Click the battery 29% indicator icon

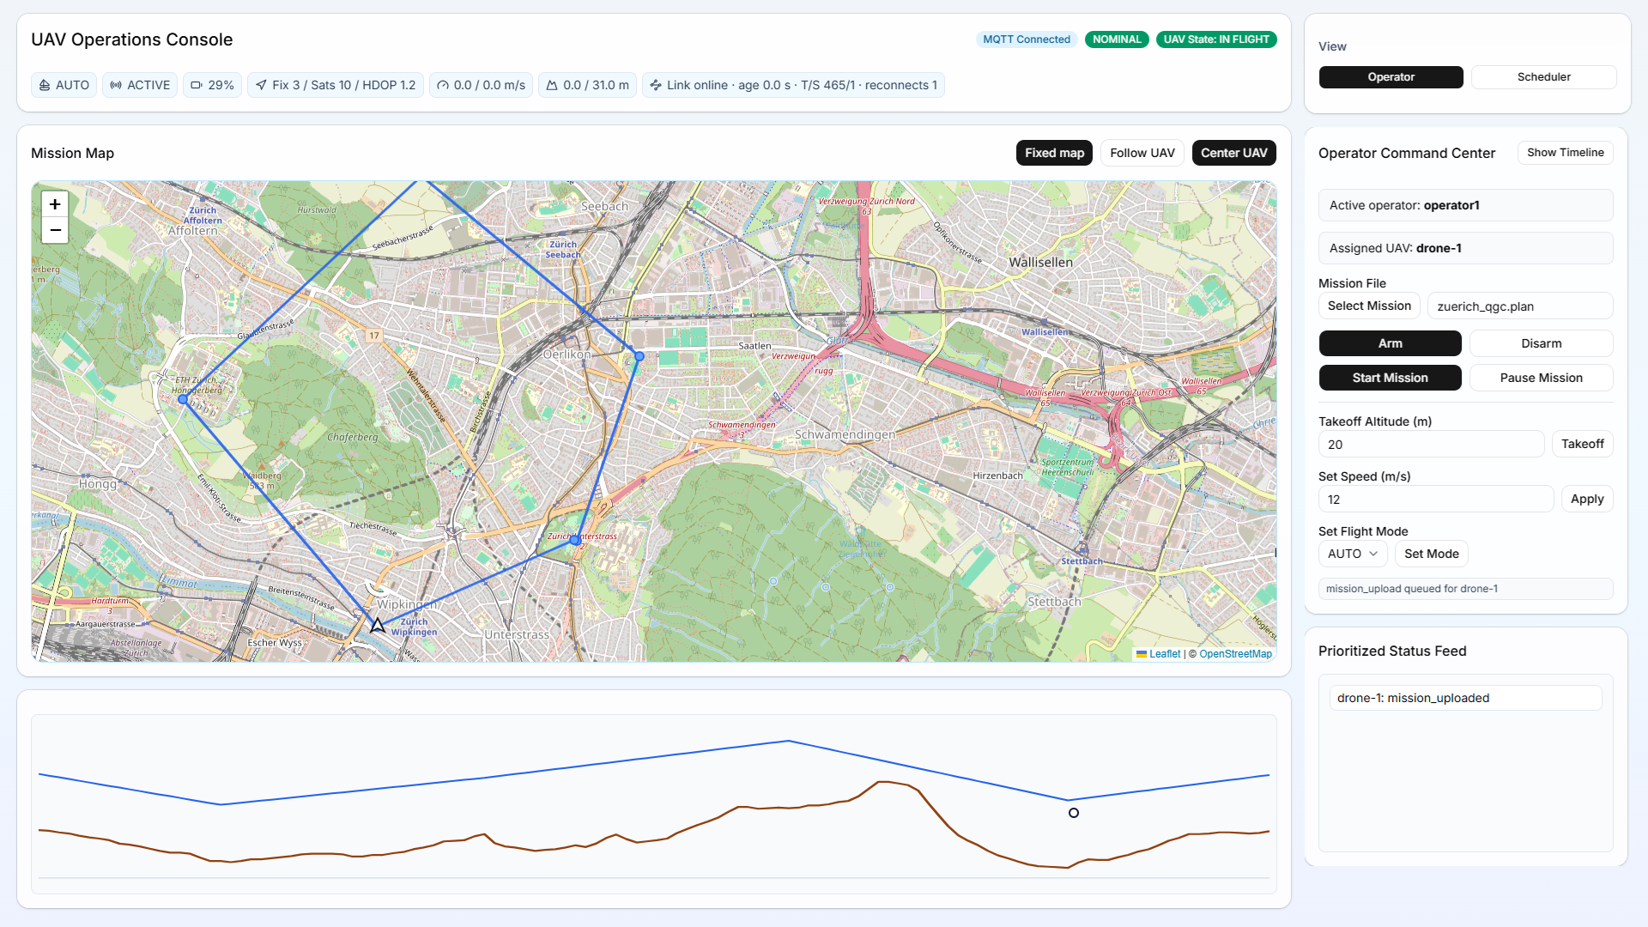point(197,85)
